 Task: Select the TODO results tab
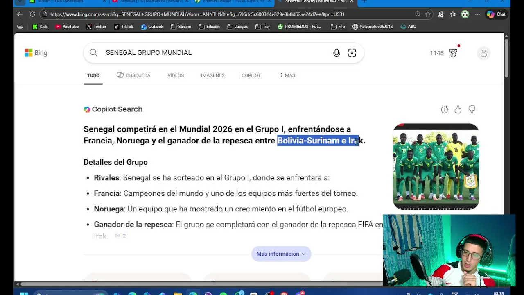coord(93,75)
